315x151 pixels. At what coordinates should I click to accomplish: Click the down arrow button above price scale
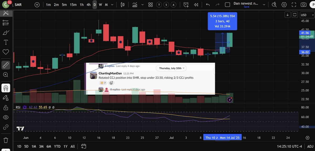(x=287, y=15)
